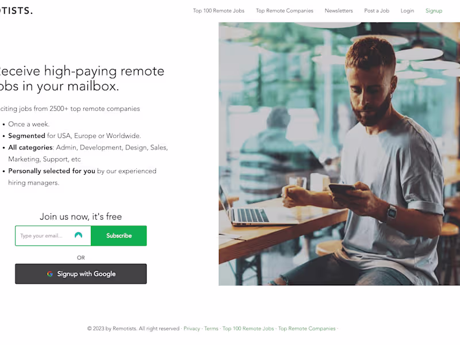The height and width of the screenshot is (345, 460).
Task: Click the Login link
Action: point(407,11)
